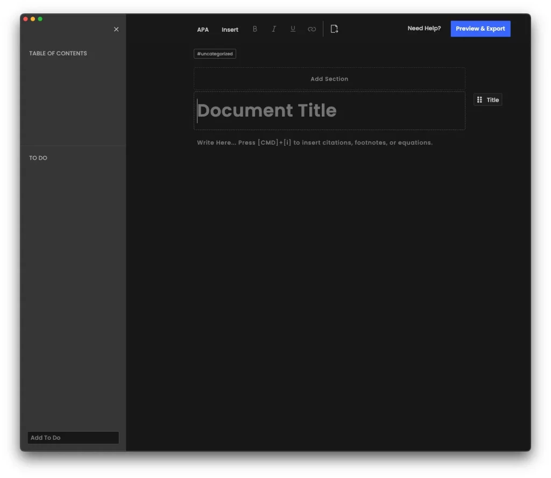The image size is (551, 478).
Task: Click the red window close button
Action: (x=25, y=19)
